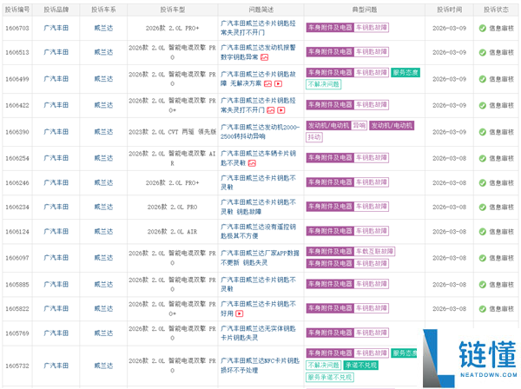Click green check status icon for 1606097
Viewport: 521px width, 389px height.
[x=483, y=258]
